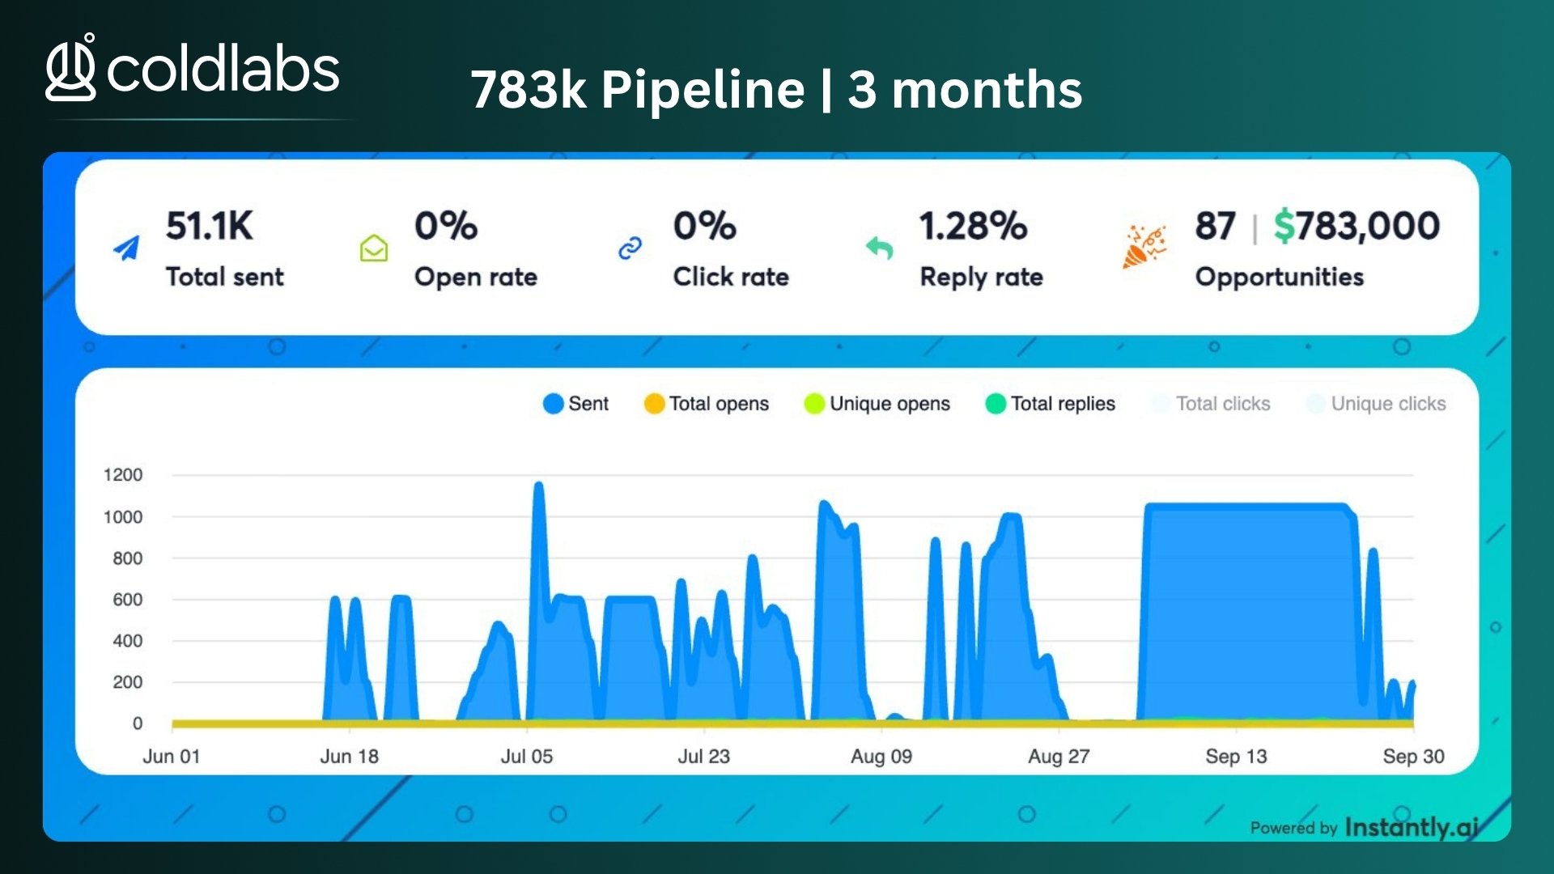Click the $783,000 opportunities amount
Image resolution: width=1554 pixels, height=874 pixels.
[x=1357, y=226]
